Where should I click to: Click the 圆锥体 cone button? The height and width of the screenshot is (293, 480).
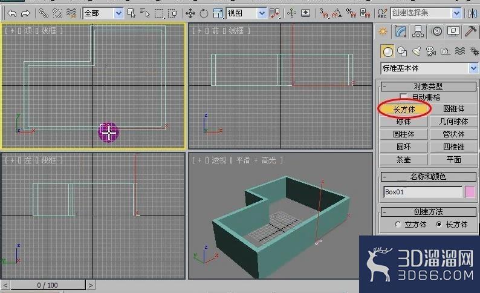(453, 109)
